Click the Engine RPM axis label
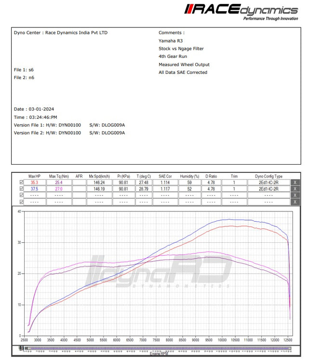This screenshot has width=311, height=362. tap(159, 354)
